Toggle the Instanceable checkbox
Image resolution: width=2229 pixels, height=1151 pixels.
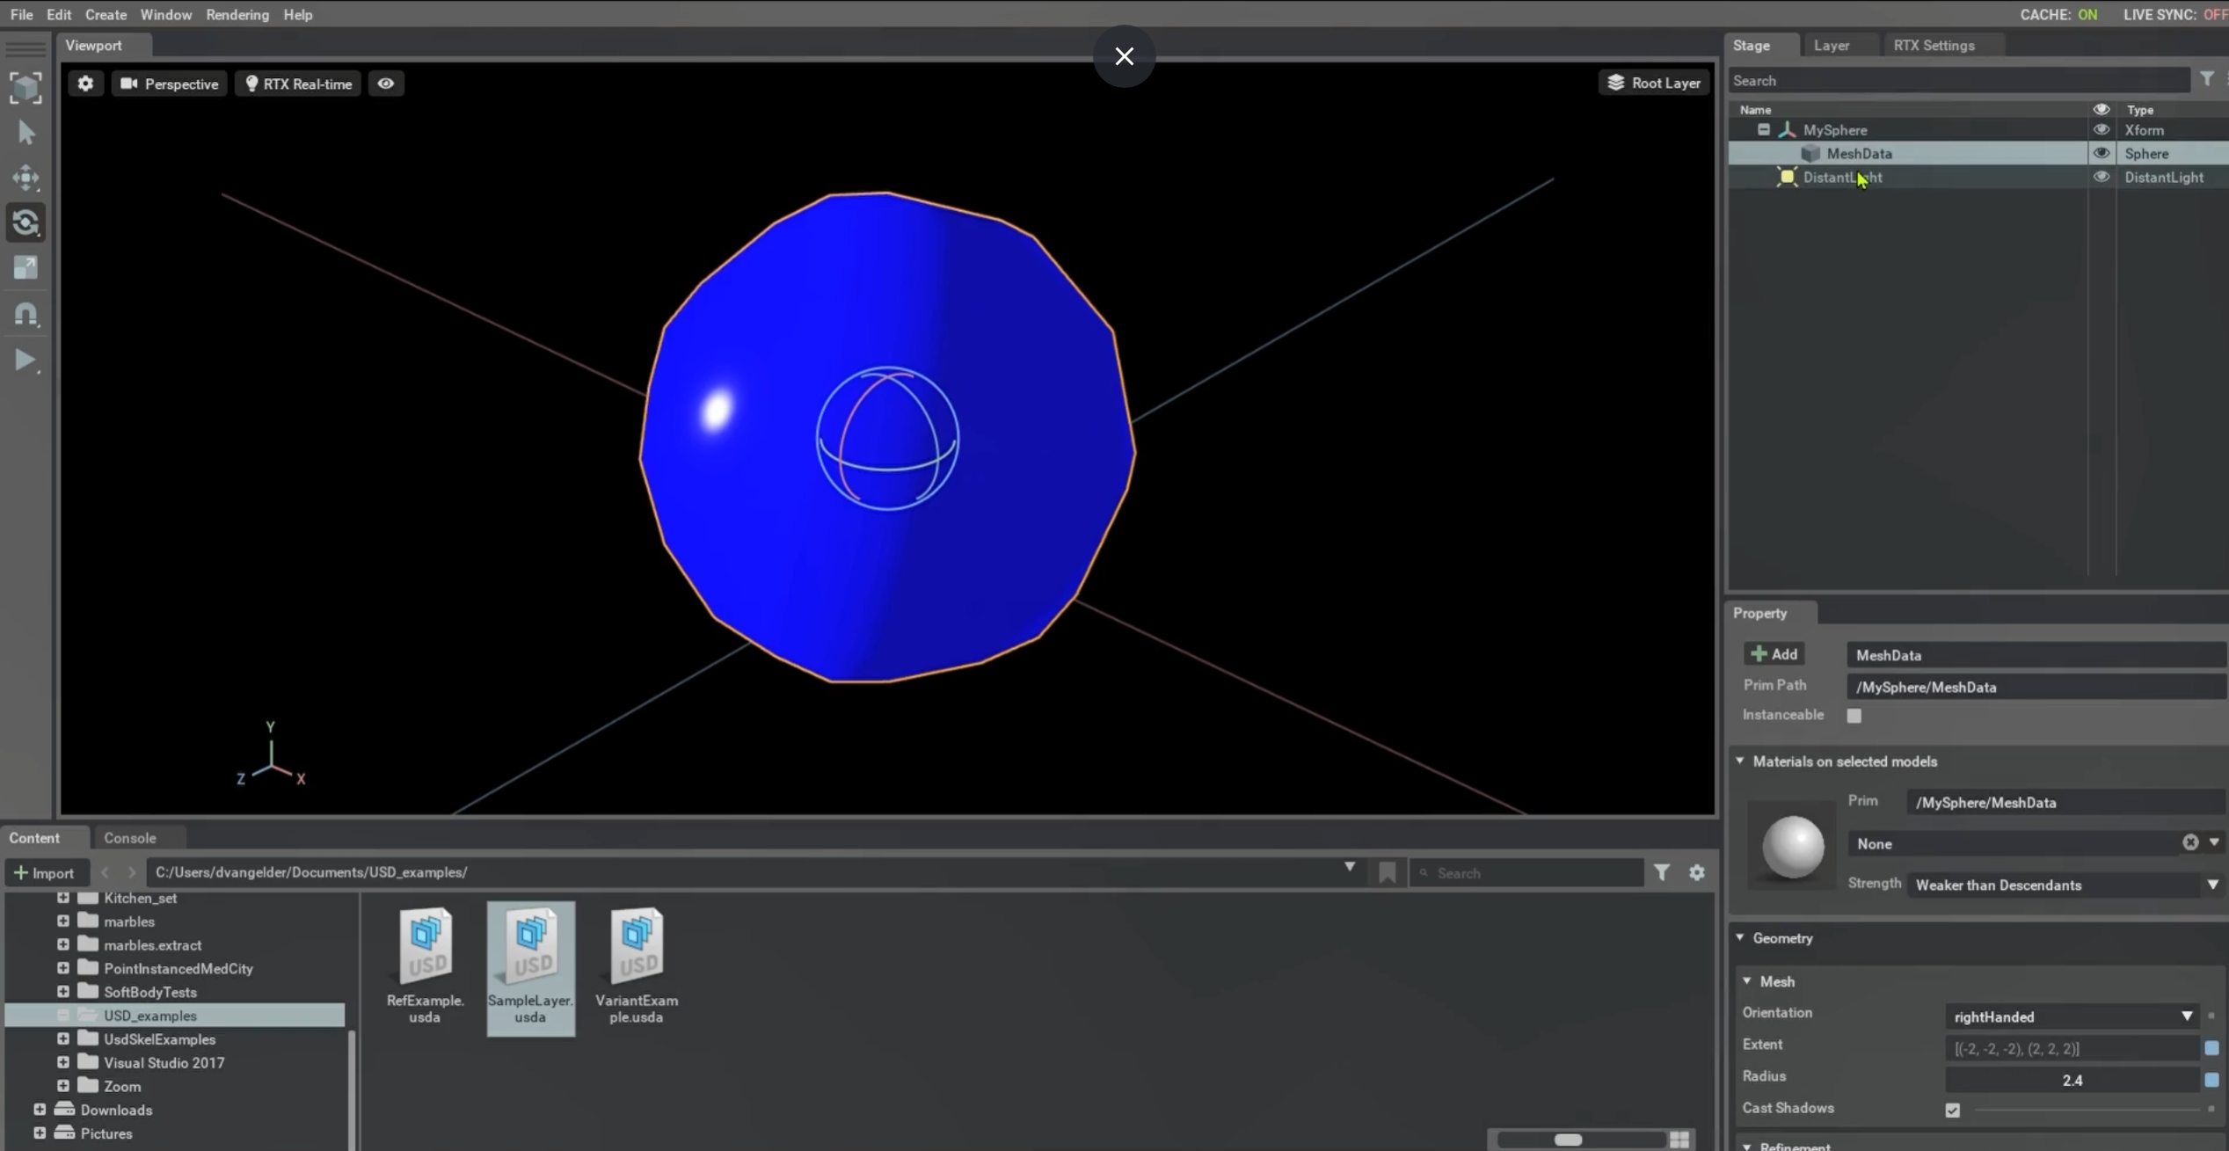(1854, 716)
